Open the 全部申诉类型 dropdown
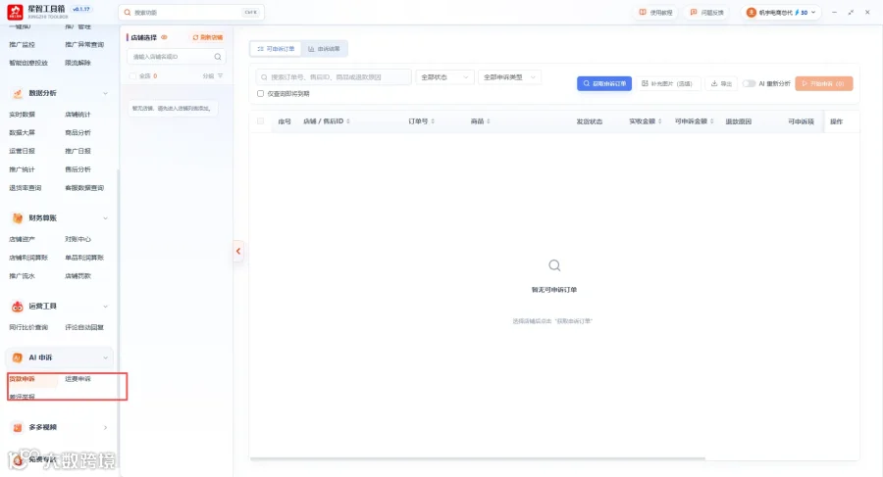This screenshot has height=477, width=883. coord(509,77)
